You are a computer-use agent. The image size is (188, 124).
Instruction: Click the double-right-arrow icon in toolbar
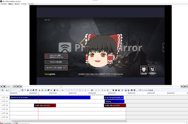click(105, 90)
